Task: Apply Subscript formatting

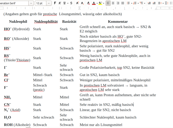Action: (82, 3)
